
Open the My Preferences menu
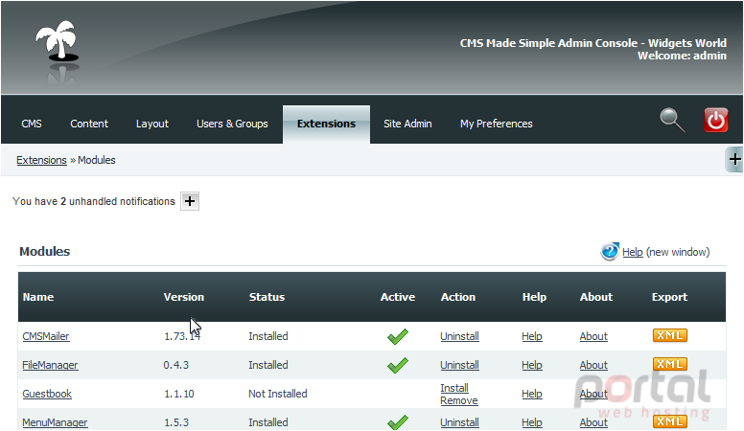(497, 124)
